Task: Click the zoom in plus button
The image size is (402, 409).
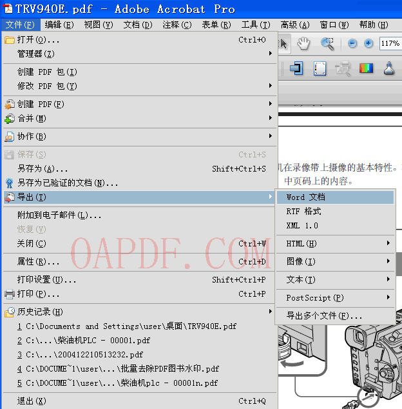Action: (x=368, y=43)
